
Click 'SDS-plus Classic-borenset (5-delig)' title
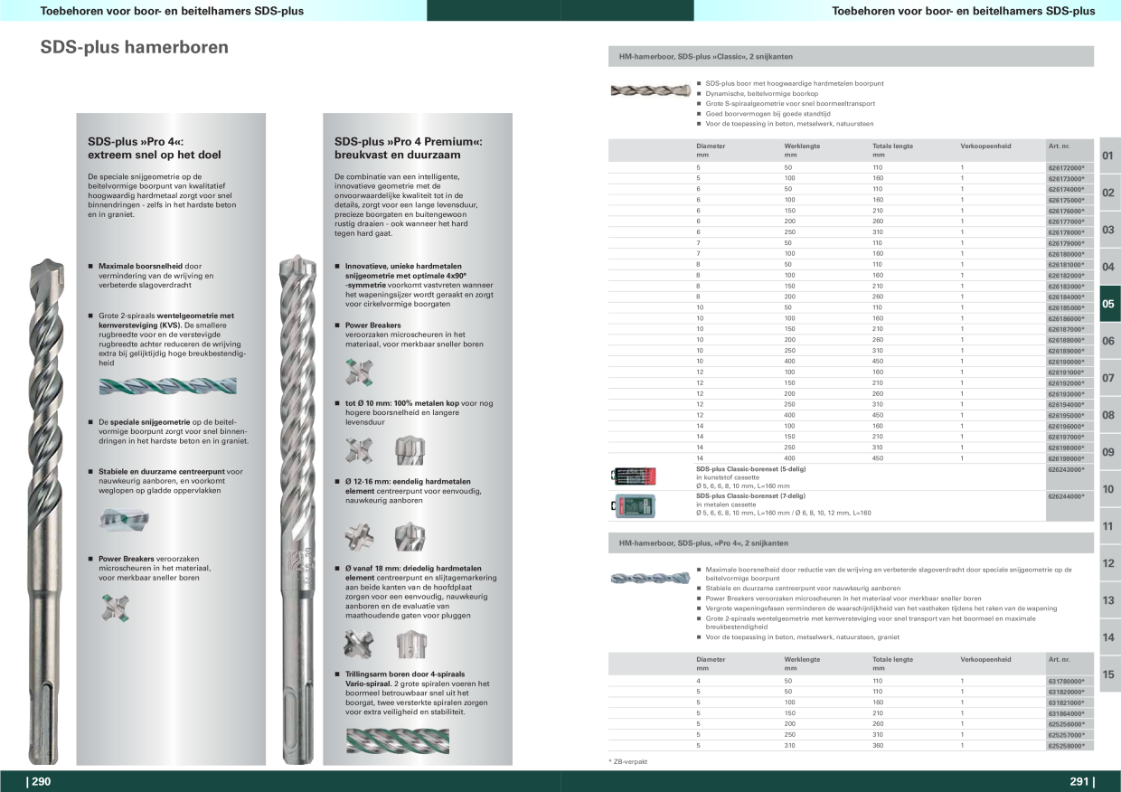(x=750, y=469)
